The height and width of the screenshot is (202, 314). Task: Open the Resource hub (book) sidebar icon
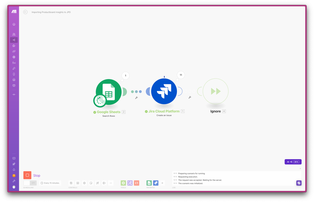click(14, 158)
